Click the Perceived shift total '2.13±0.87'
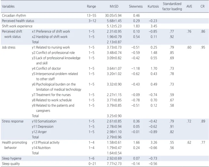This screenshot has width=209, height=167. (x=114, y=42)
